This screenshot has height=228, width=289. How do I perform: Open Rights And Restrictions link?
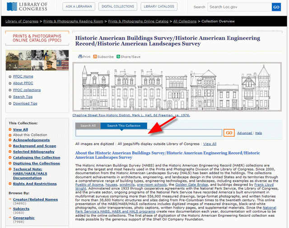click(x=35, y=184)
